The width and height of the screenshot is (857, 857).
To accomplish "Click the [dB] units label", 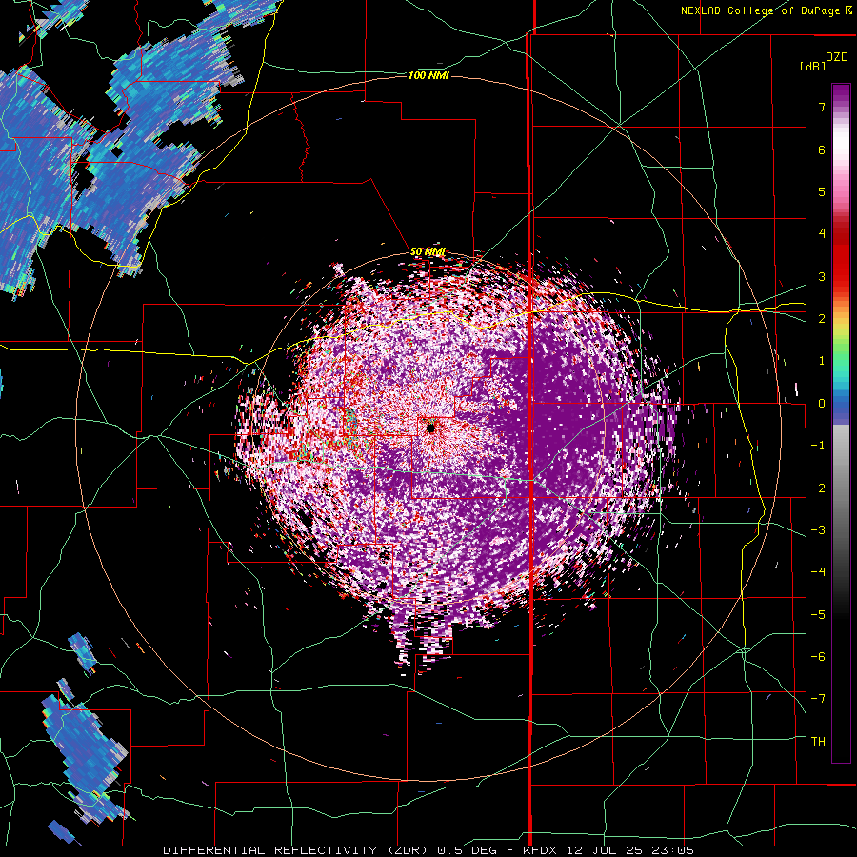I will (812, 66).
